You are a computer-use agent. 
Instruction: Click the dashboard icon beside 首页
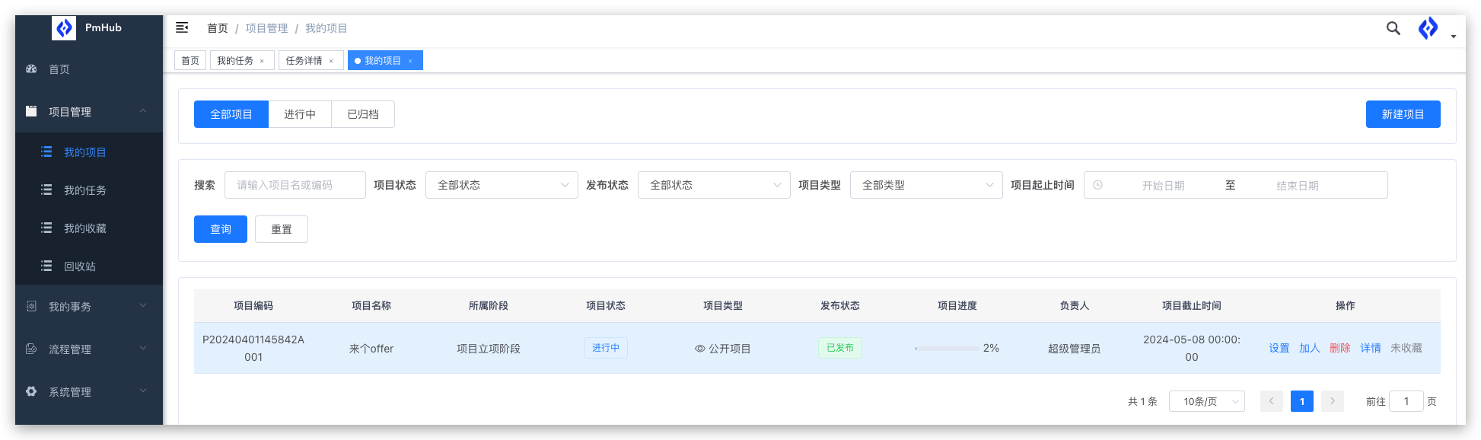(31, 69)
